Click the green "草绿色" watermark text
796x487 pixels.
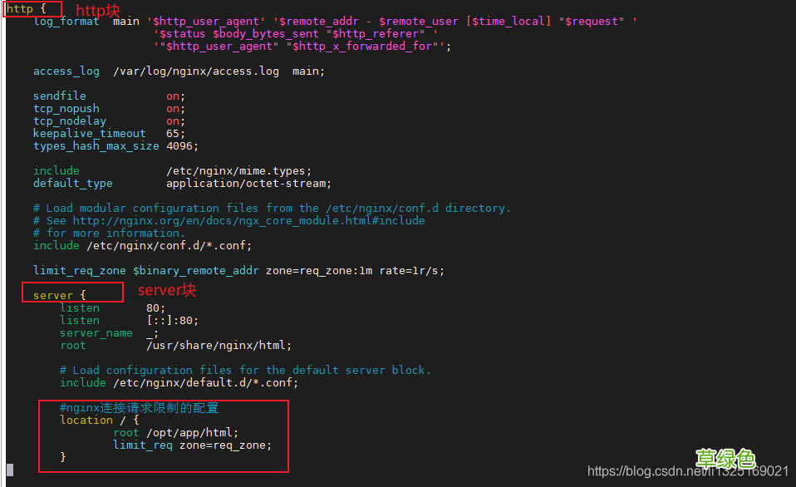(x=725, y=457)
